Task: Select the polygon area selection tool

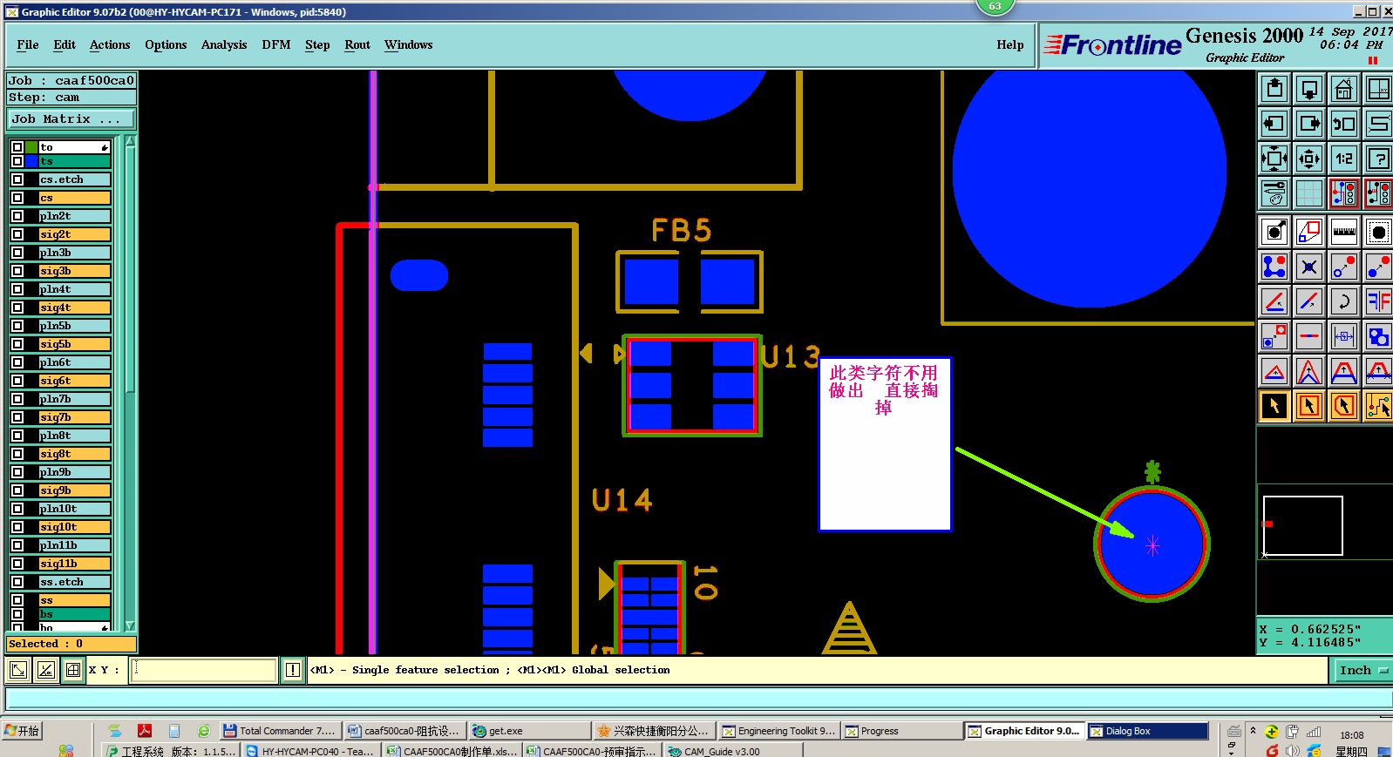Action: click(1344, 406)
